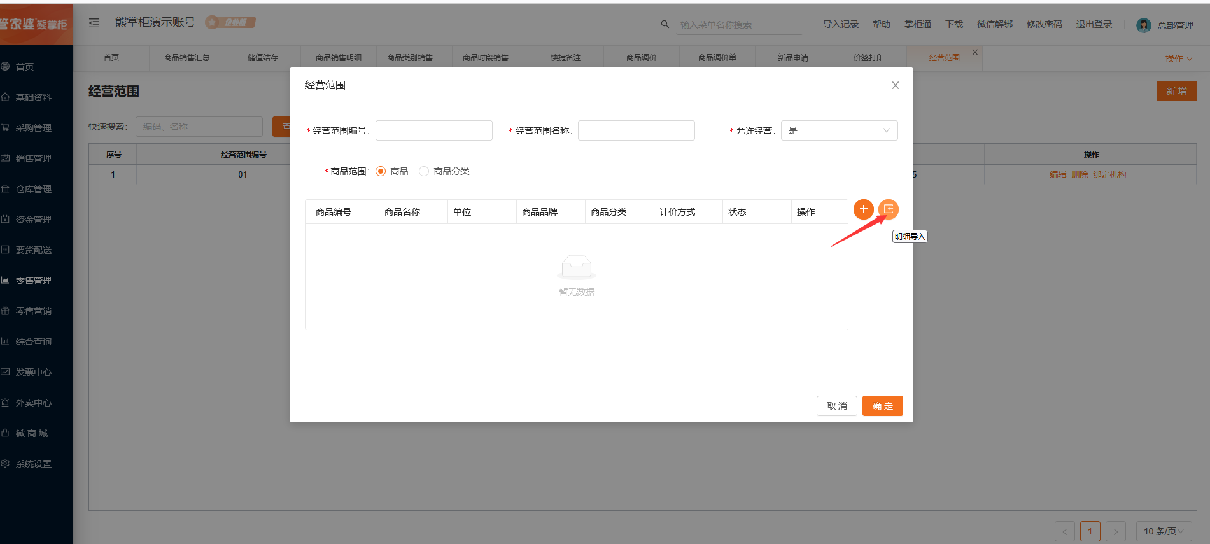Switch to the 价签打印 tab
This screenshot has width=1210, height=544.
click(869, 58)
